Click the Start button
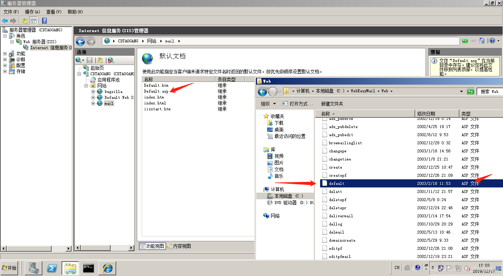Image resolution: width=503 pixels, height=276 pixels. [10, 268]
